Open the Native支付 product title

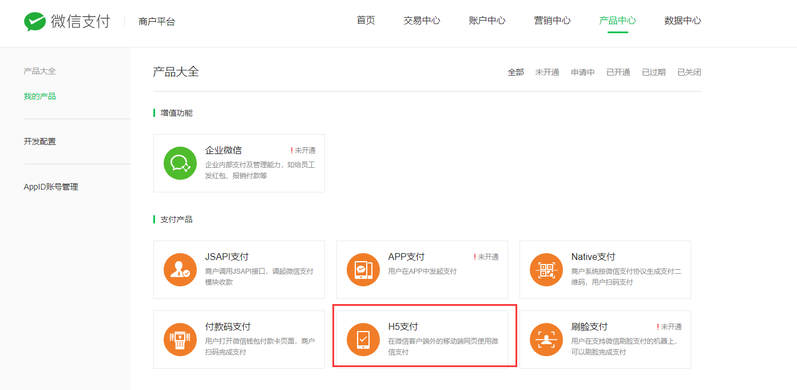tap(593, 257)
